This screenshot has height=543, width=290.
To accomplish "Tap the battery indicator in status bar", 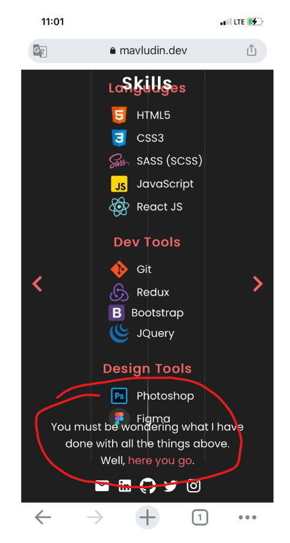I will point(255,22).
